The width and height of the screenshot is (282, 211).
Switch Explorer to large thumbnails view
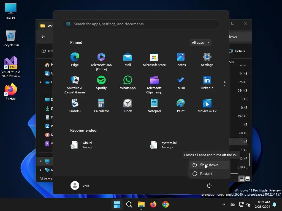(248, 179)
